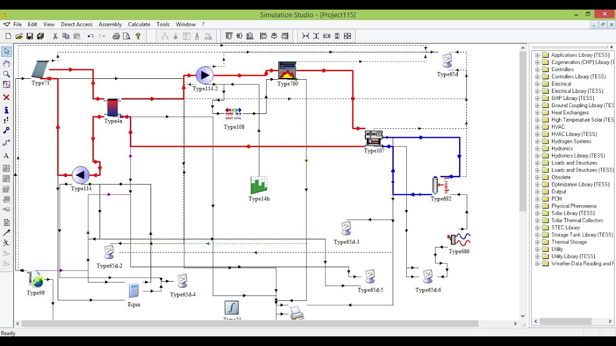Viewport: 616px width, 346px height.
Task: Open the Tools menu
Action: [x=163, y=25]
